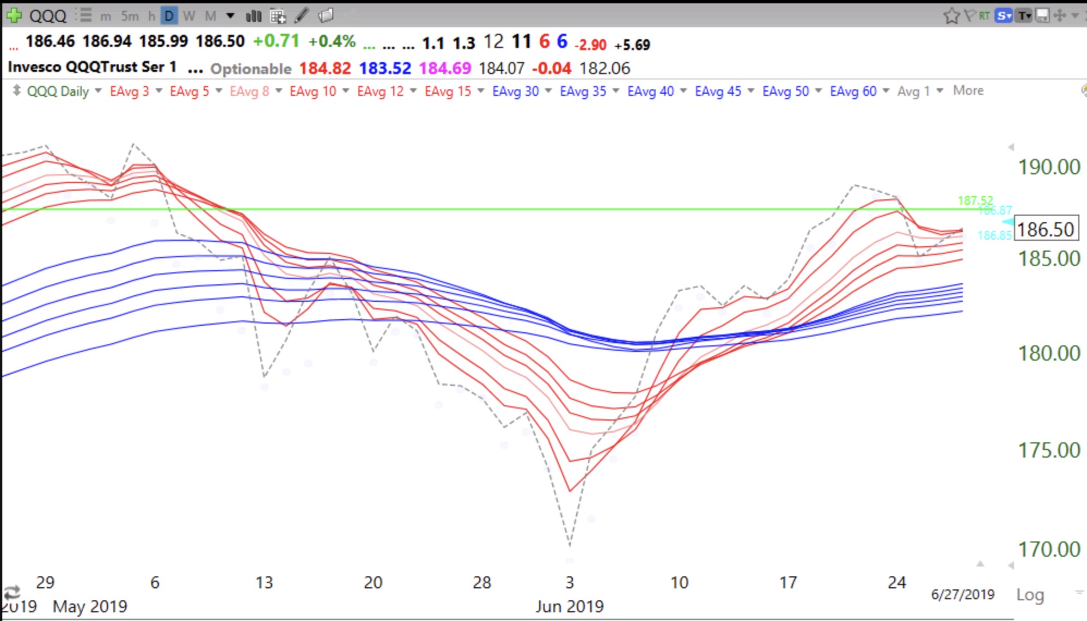
Task: Click the add indicator grid icon
Action: (x=278, y=16)
